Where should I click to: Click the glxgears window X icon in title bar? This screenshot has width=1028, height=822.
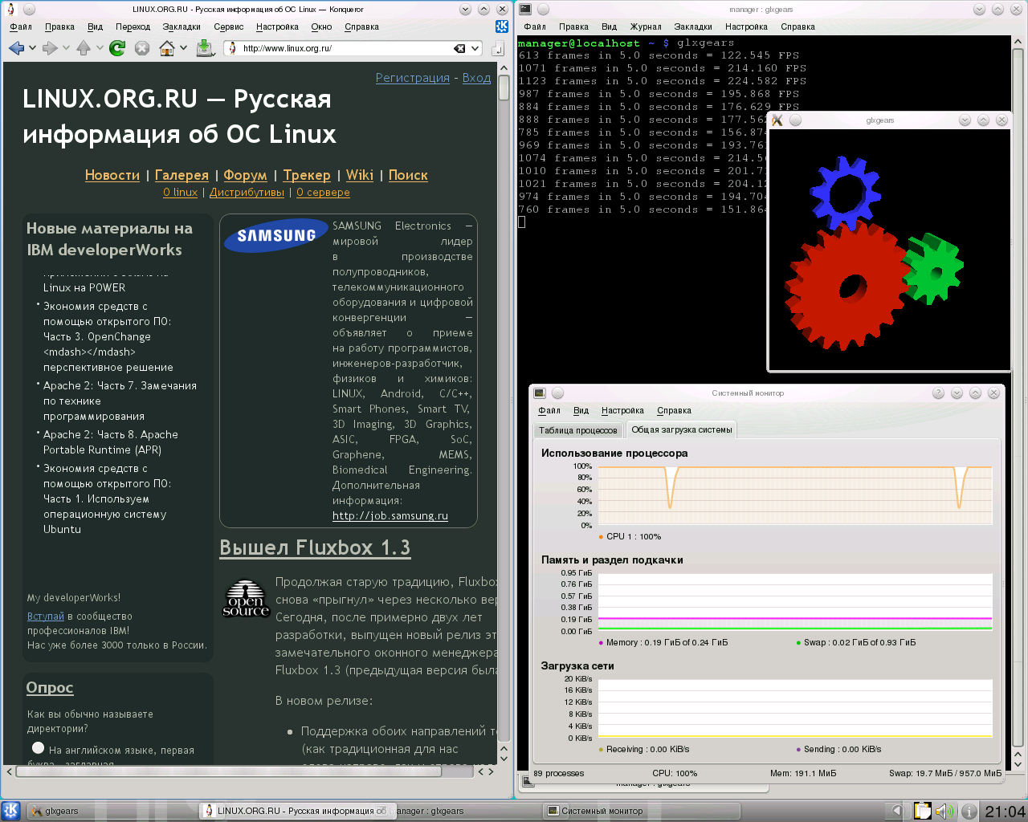[777, 120]
